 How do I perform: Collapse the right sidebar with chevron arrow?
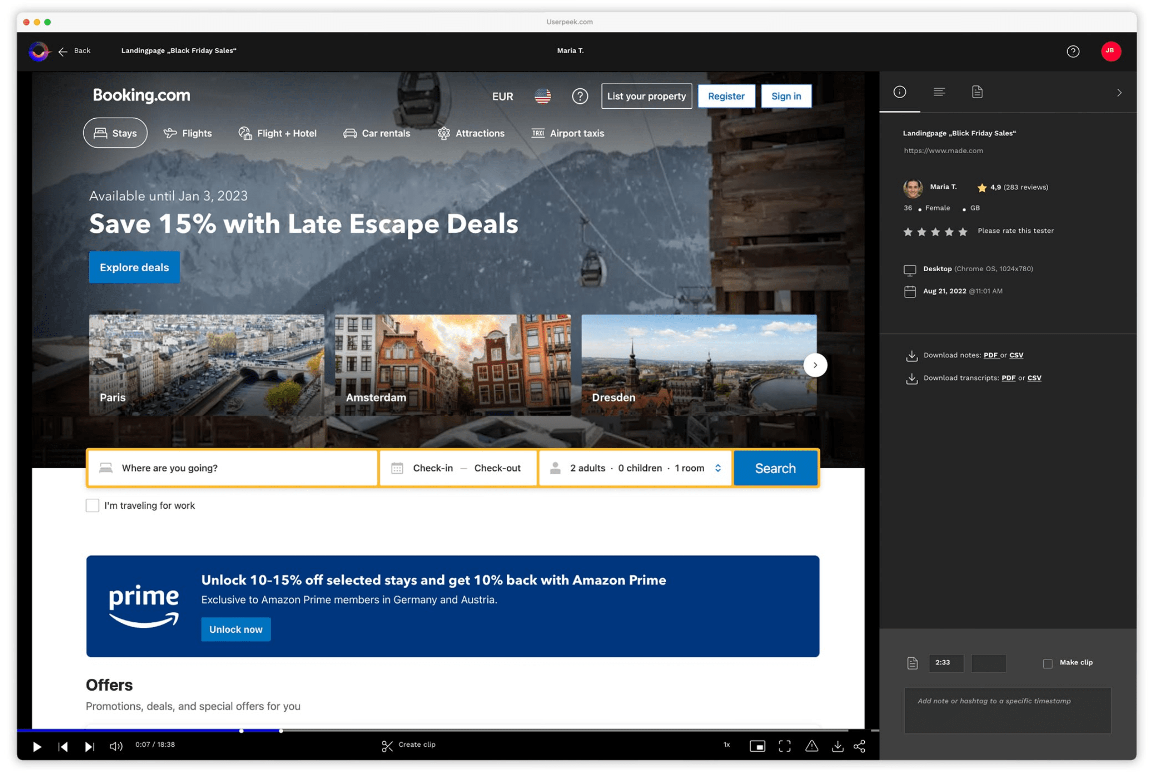click(x=1120, y=92)
